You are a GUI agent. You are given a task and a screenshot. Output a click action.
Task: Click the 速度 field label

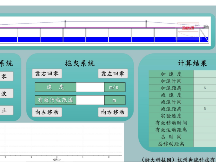[56, 87]
